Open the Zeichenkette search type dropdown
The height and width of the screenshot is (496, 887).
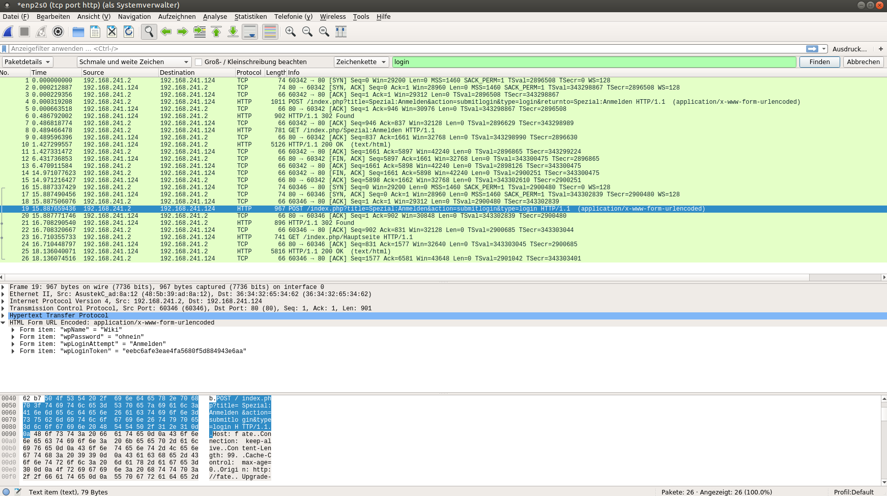tap(361, 62)
